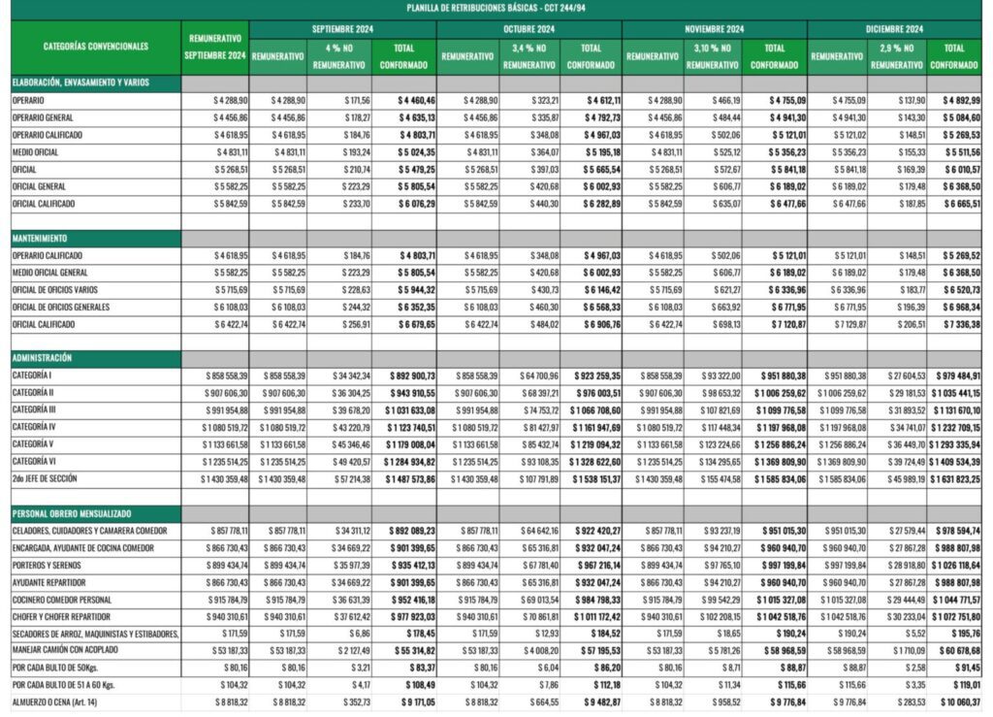This screenshot has width=993, height=717.
Task: Click the Celadores September total '$ 892 089,23'
Action: 412,532
